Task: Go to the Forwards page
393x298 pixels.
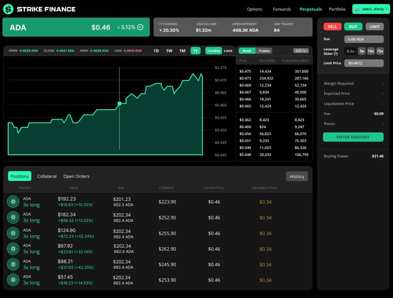Action: [x=281, y=9]
